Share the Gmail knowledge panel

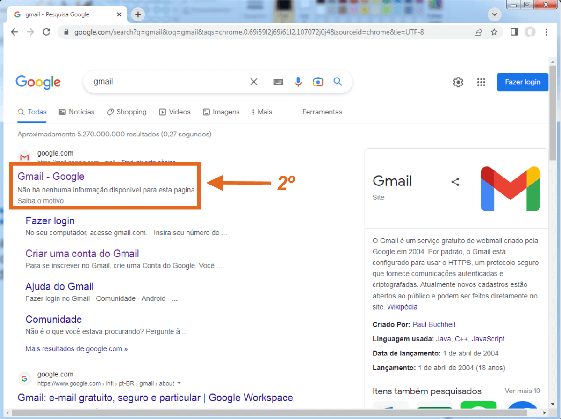(455, 182)
